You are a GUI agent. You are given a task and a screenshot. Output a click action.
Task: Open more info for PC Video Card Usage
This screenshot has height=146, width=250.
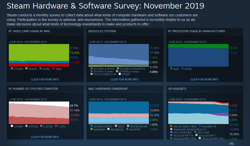click(x=45, y=79)
